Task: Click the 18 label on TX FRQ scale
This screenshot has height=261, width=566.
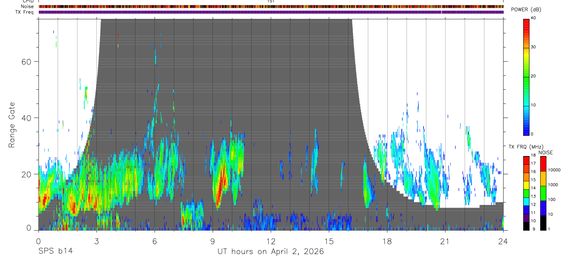Action: click(x=533, y=155)
